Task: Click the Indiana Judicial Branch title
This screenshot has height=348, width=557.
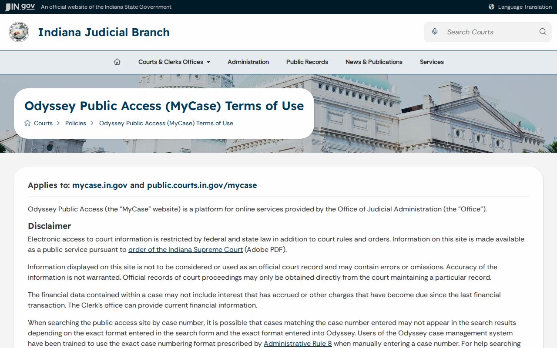Action: click(x=104, y=32)
